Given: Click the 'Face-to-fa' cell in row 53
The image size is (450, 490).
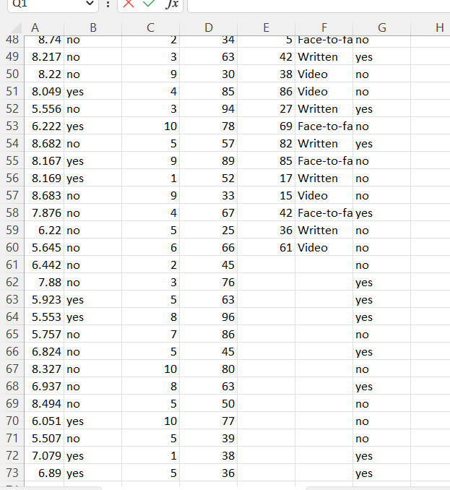Looking at the screenshot, I should pos(324,126).
